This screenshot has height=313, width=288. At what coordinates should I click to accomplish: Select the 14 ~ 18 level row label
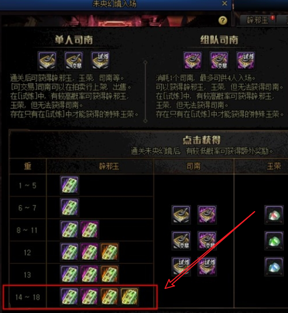28,297
